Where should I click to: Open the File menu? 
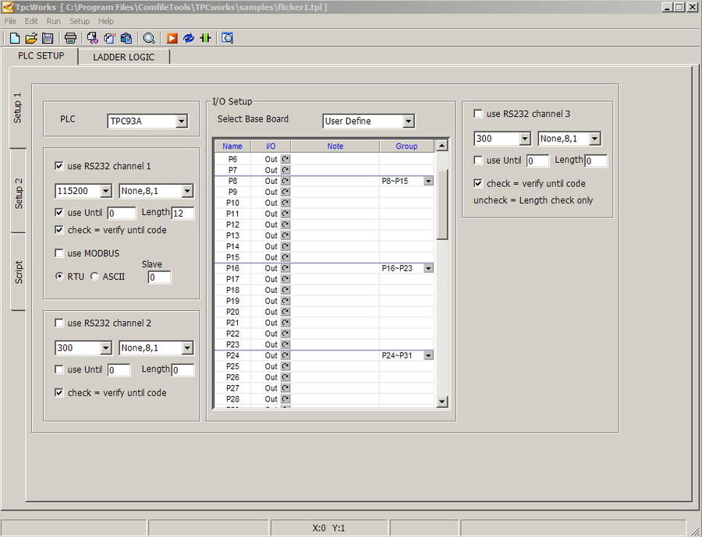click(10, 21)
